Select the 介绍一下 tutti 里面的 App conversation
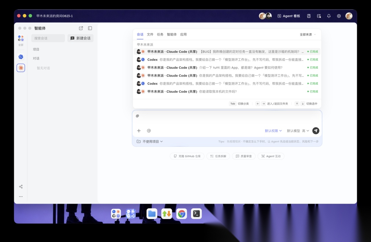The width and height of the screenshot is (371, 242). (227, 67)
